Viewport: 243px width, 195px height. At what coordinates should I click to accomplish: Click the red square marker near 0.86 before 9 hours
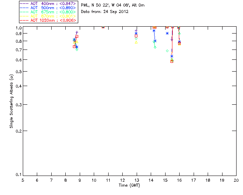coord(77,37)
